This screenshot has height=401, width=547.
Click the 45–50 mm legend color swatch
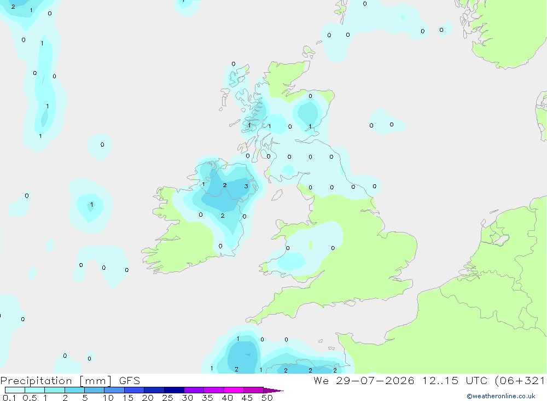pos(253,390)
